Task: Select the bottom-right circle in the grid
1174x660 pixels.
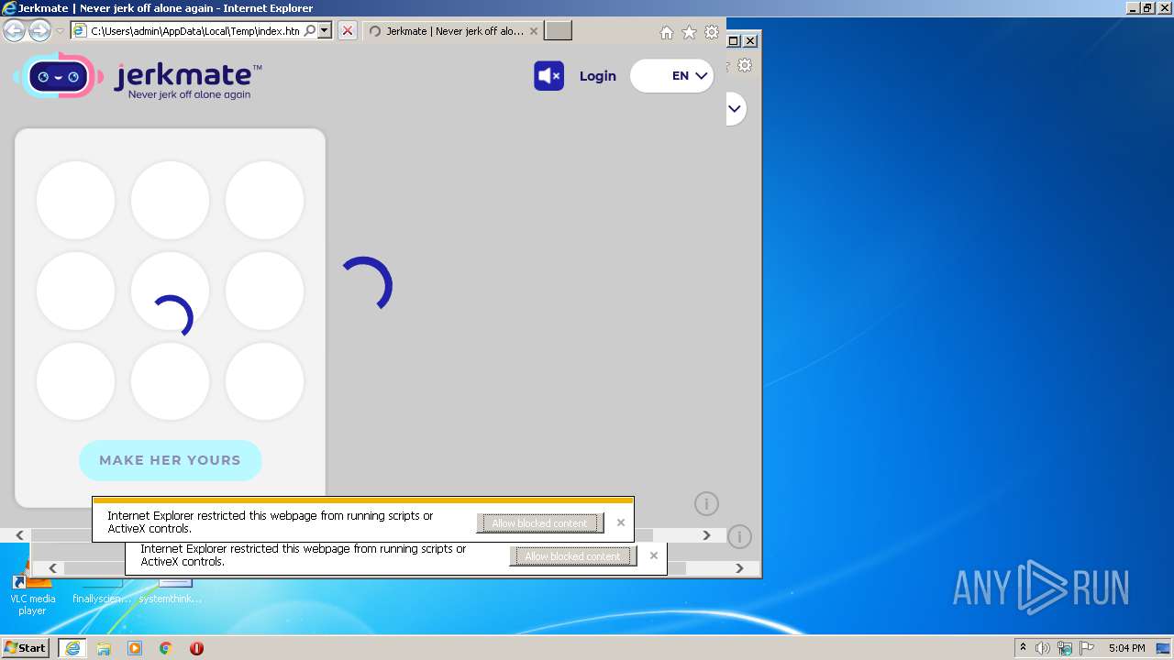Action: (264, 381)
